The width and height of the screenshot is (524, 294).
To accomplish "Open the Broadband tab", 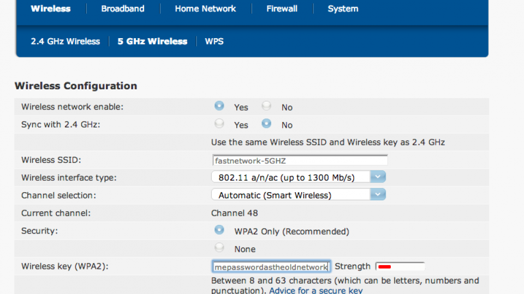I will tap(123, 9).
